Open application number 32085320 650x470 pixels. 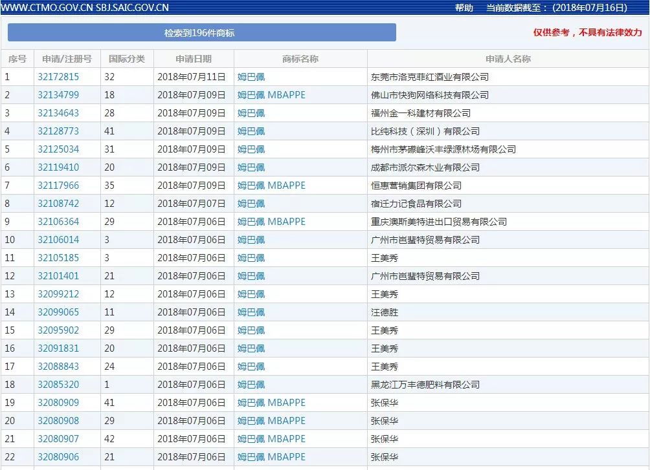[x=58, y=385]
